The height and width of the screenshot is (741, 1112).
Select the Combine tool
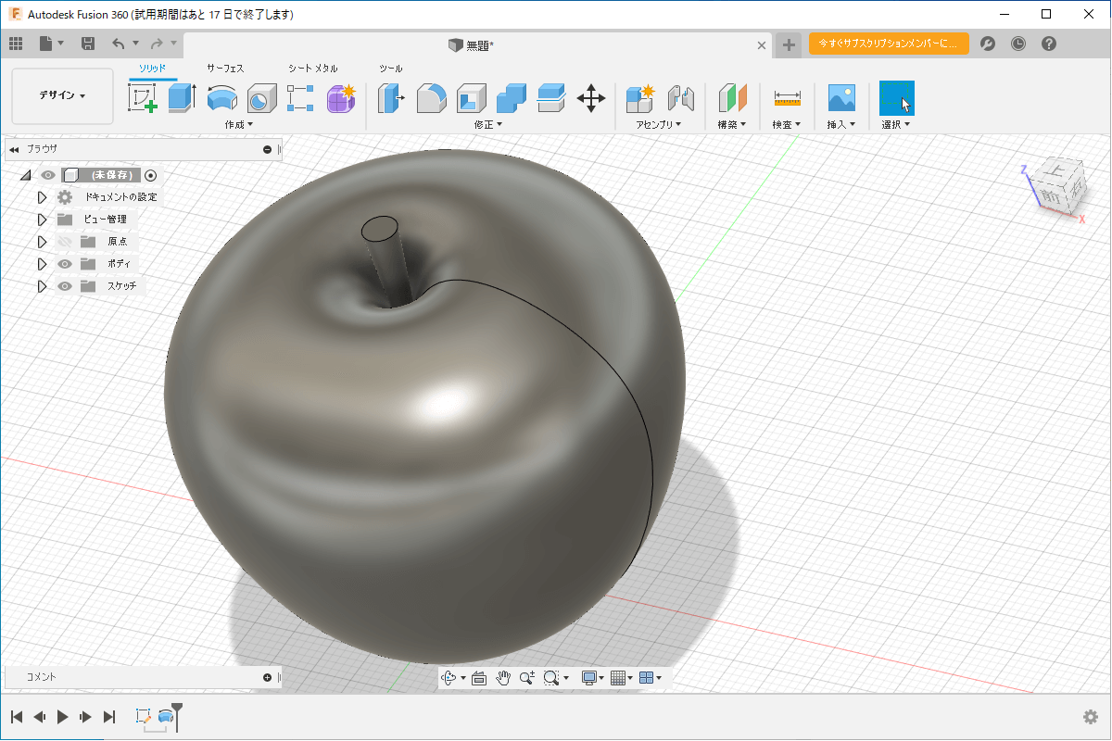(512, 97)
